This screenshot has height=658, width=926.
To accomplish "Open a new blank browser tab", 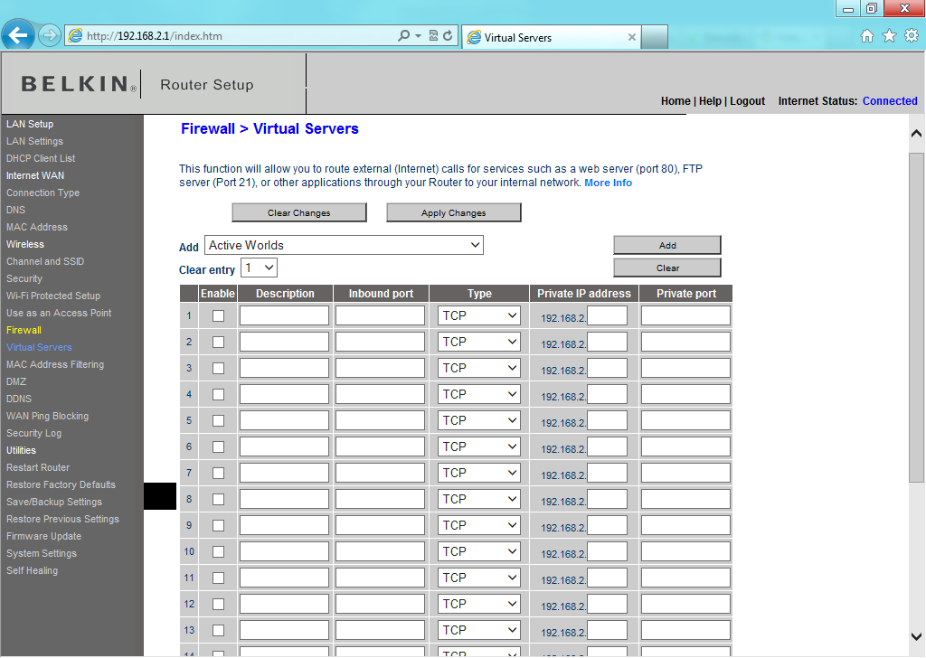I will (655, 37).
